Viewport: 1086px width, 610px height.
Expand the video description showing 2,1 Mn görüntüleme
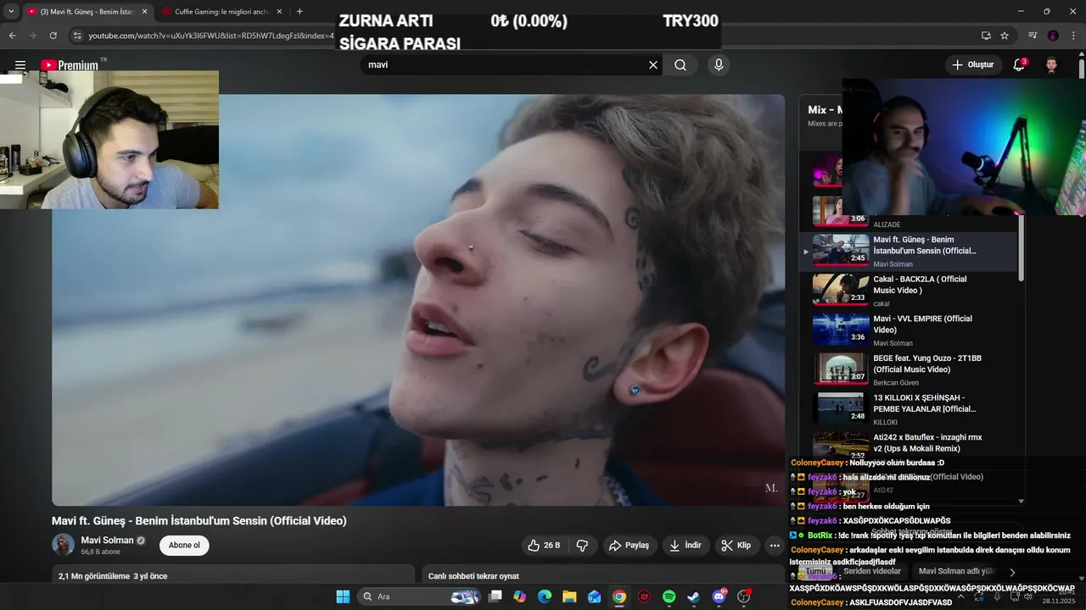point(233,576)
